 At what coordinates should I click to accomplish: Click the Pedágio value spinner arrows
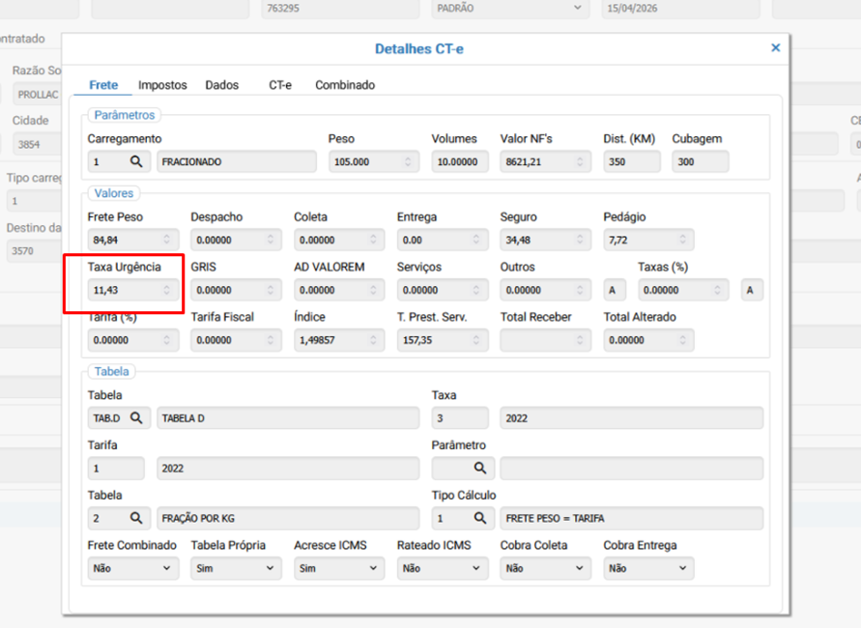click(683, 239)
